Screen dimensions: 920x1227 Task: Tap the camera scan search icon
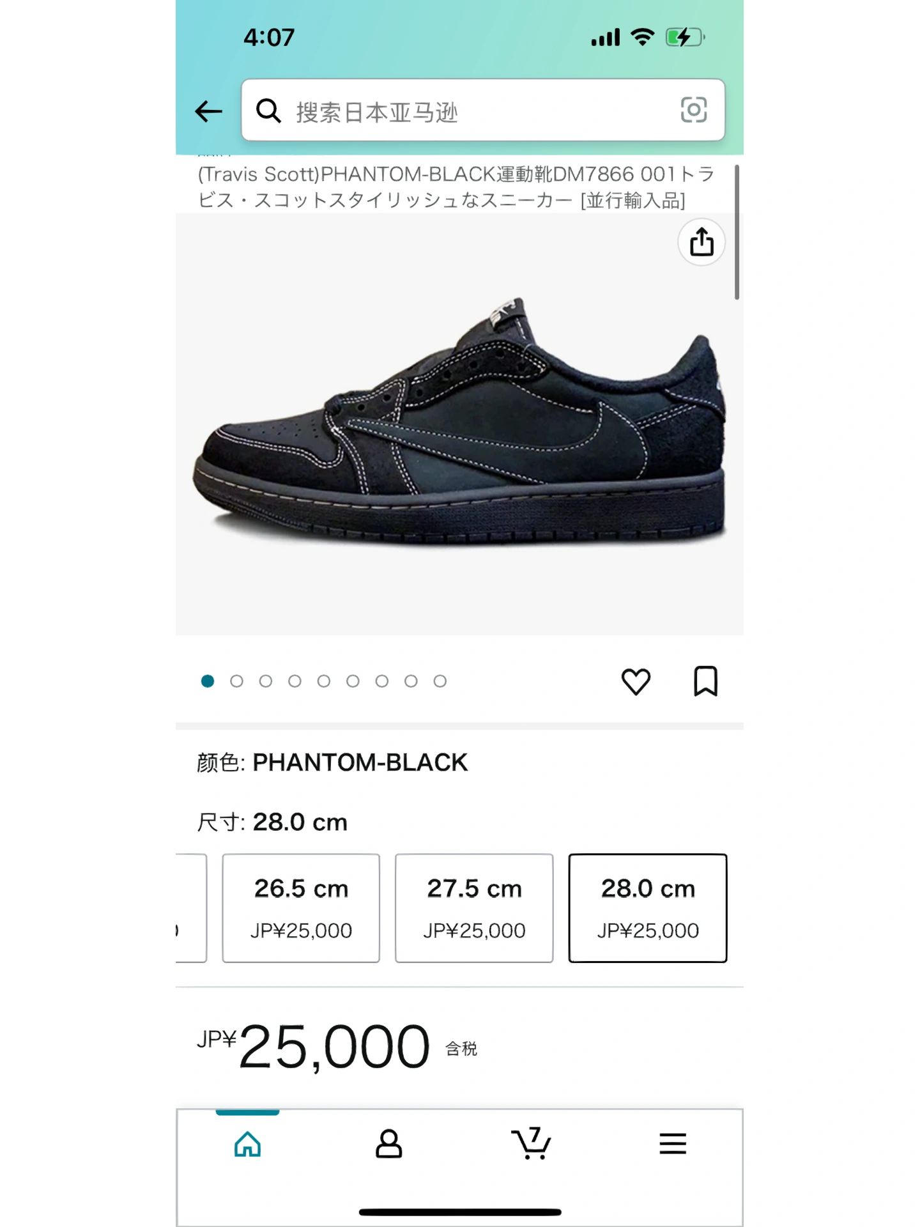click(x=693, y=110)
